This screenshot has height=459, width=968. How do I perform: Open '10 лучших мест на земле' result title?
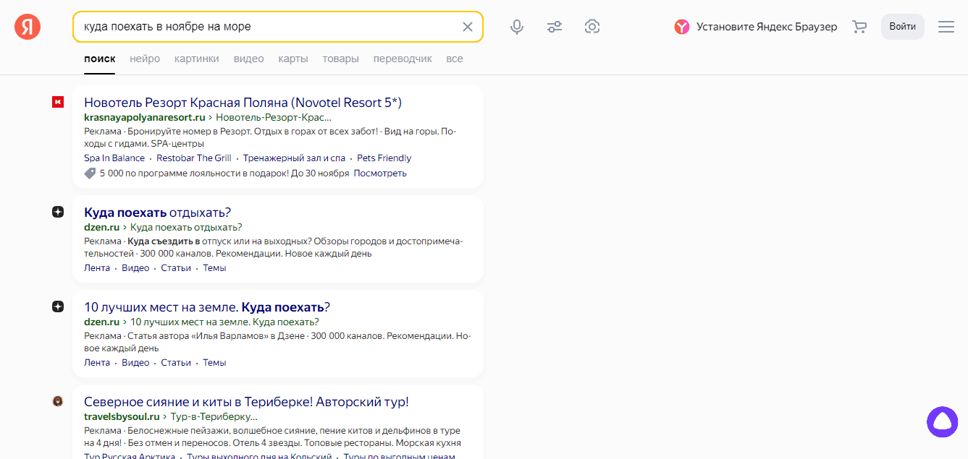pos(207,306)
